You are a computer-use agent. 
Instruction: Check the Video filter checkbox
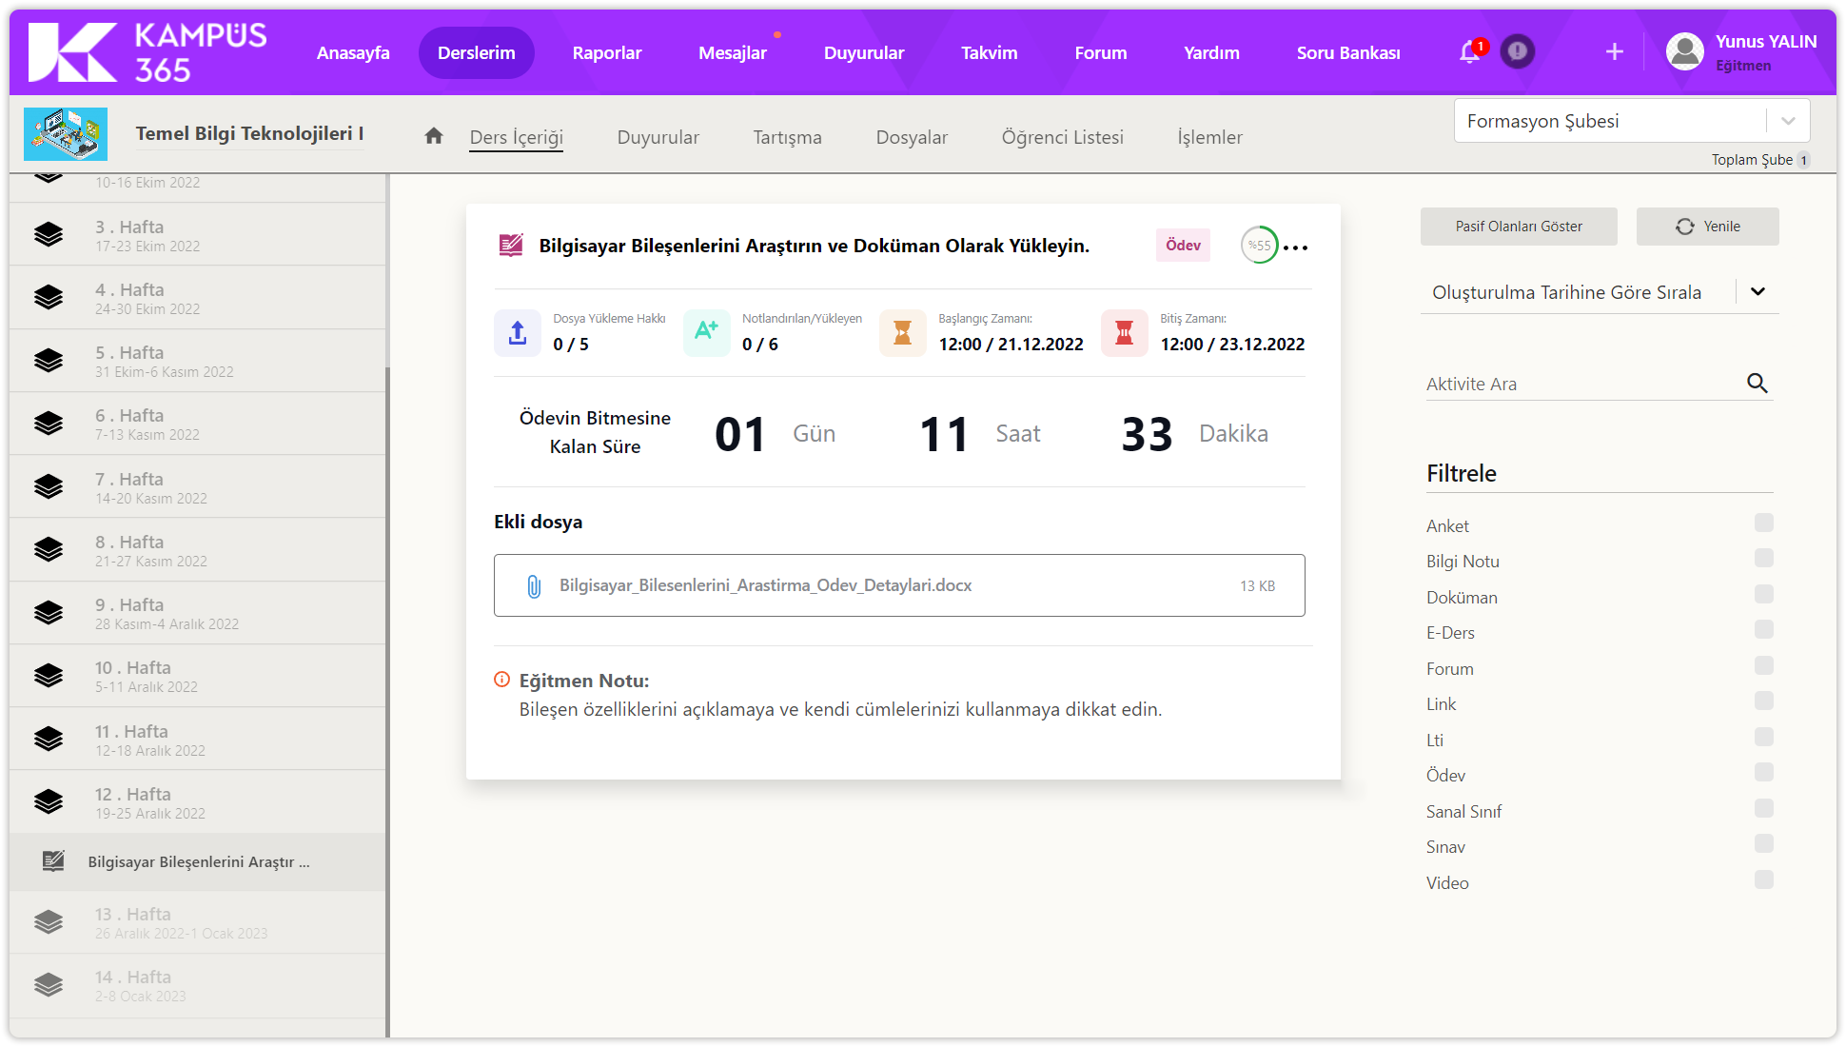click(1763, 879)
